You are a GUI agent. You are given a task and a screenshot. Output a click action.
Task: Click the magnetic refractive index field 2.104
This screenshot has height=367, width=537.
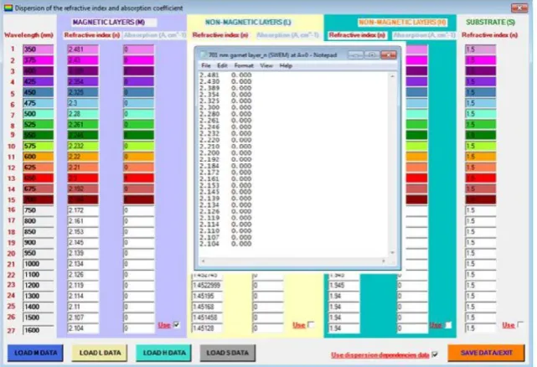(x=83, y=328)
